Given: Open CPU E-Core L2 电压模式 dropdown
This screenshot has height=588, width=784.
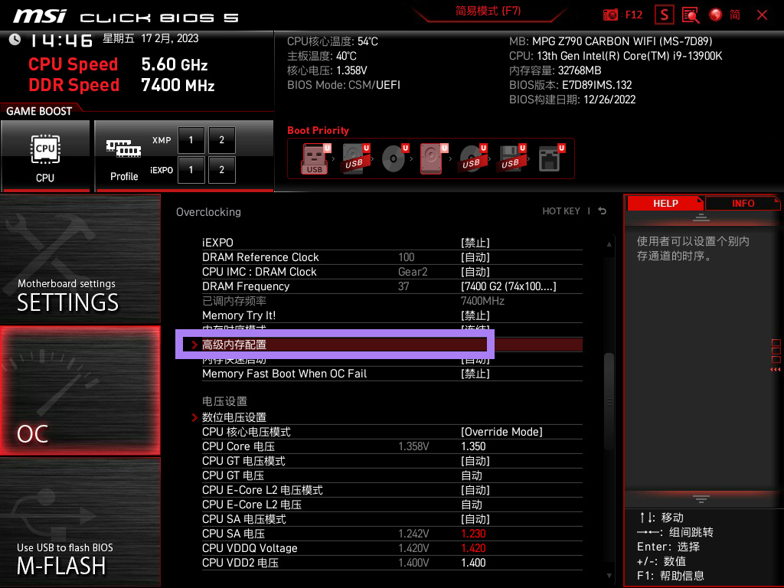Looking at the screenshot, I should coord(475,490).
